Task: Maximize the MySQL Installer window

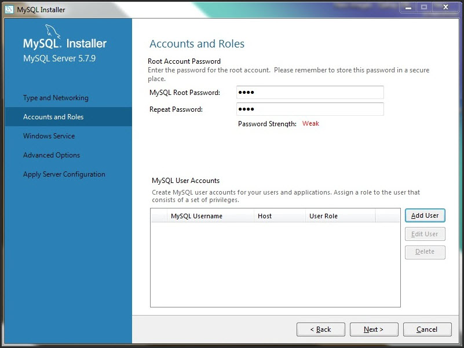Action: tap(424, 7)
